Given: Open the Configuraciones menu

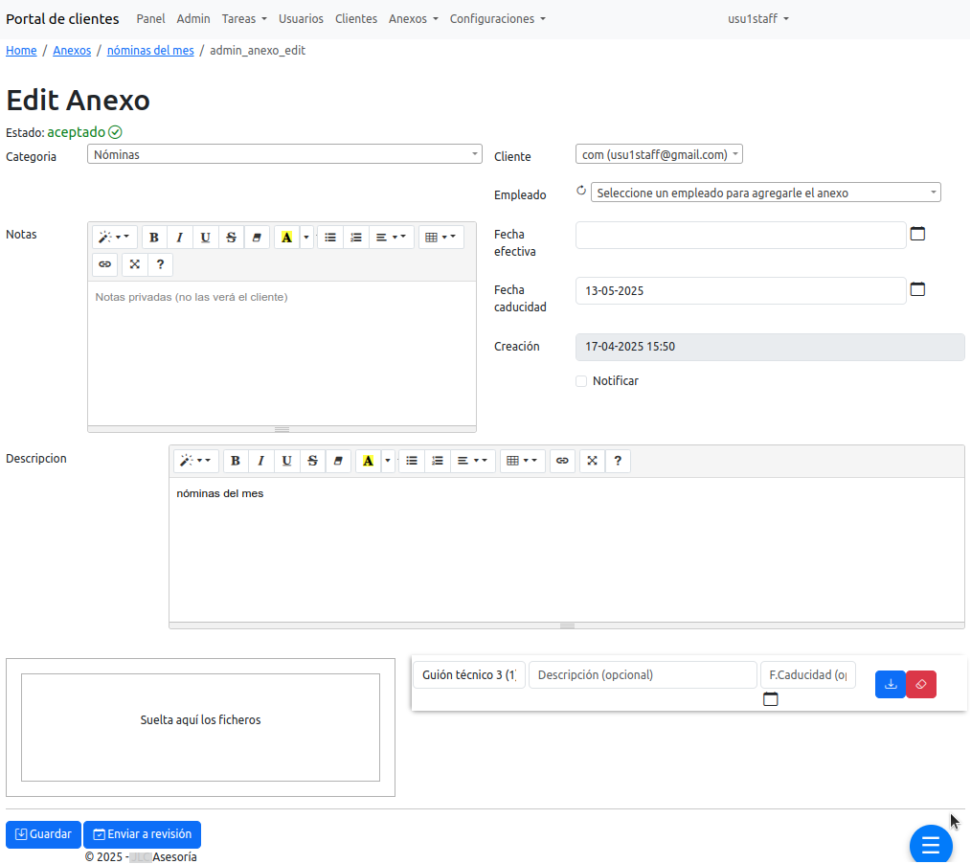Looking at the screenshot, I should [x=497, y=18].
